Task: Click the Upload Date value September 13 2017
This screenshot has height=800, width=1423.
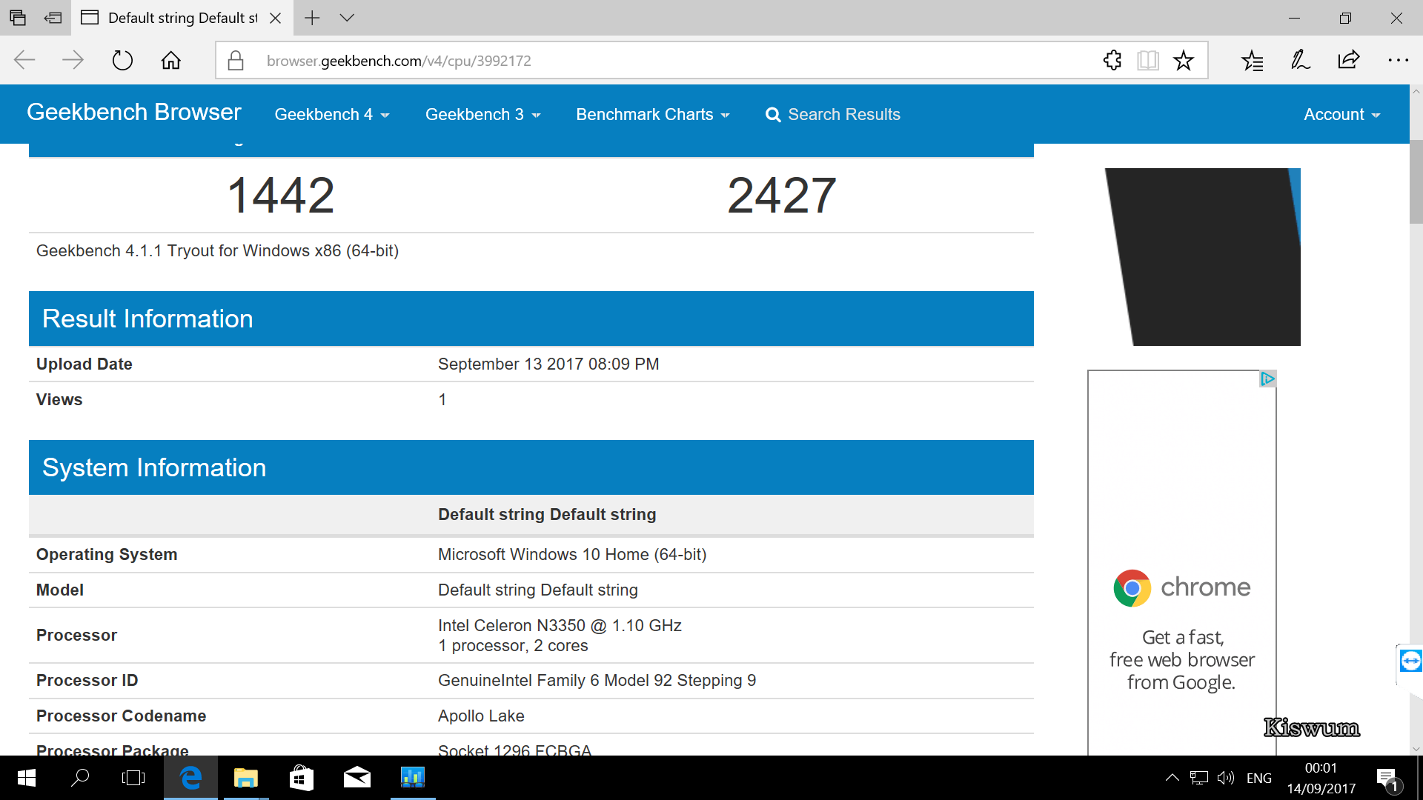Action: (x=548, y=364)
